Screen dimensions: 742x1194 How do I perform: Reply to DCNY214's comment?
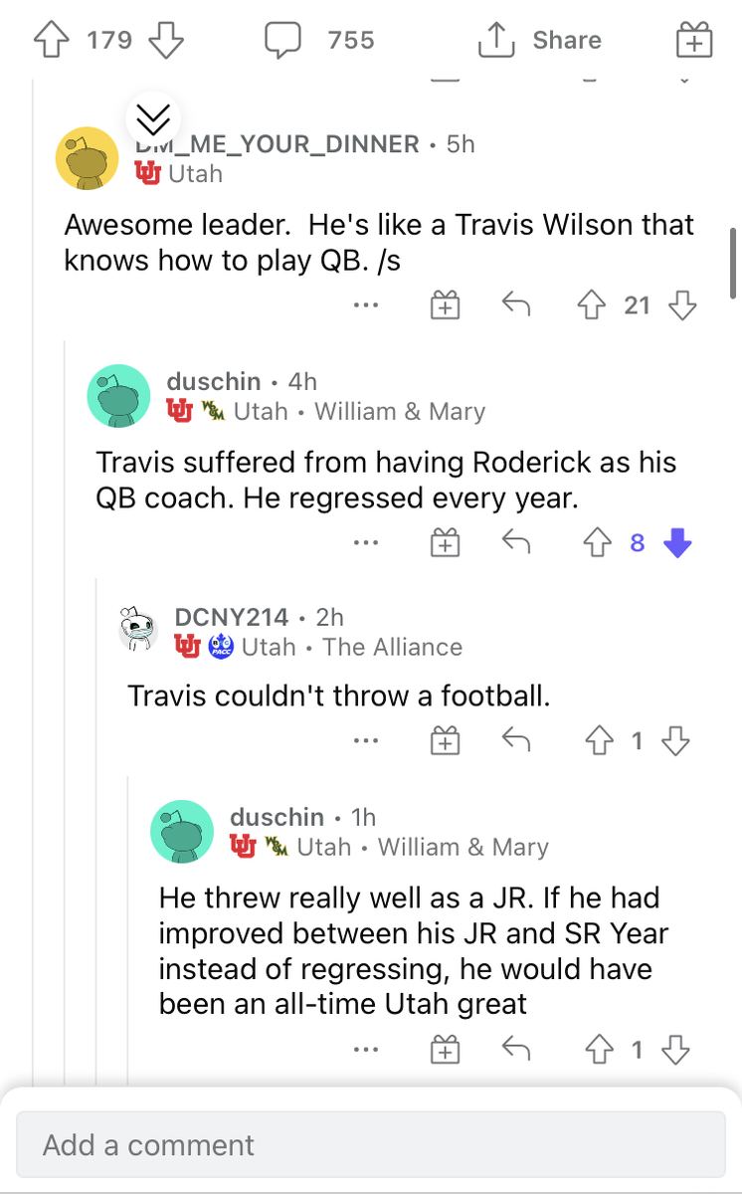point(515,740)
